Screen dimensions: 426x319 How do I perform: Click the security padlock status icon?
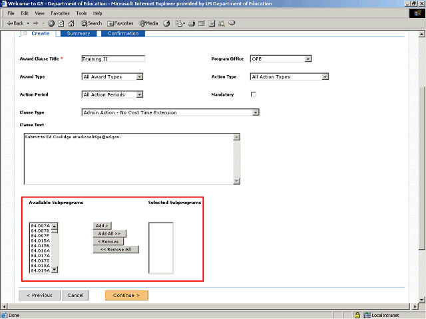357,315
